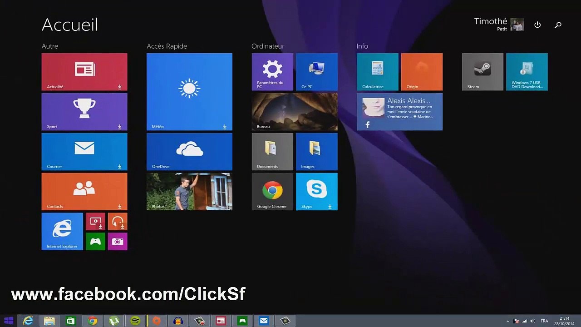Open the Ce PC tile
581x327 pixels.
tap(316, 72)
